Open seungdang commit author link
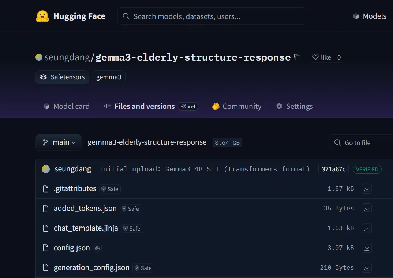This screenshot has width=393, height=278. click(73, 169)
